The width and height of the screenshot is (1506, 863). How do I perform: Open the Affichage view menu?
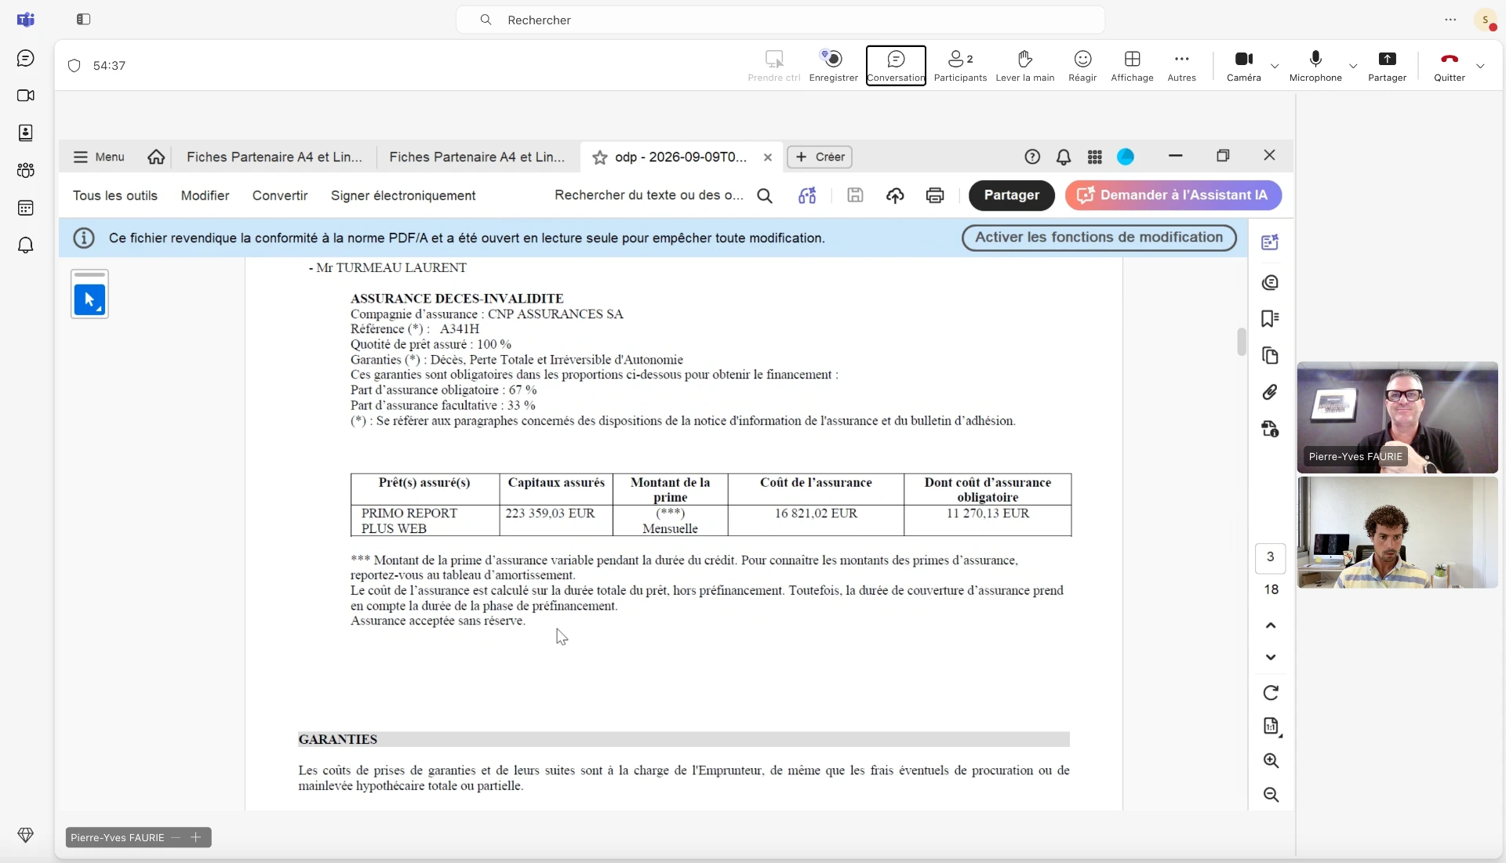coord(1132,65)
